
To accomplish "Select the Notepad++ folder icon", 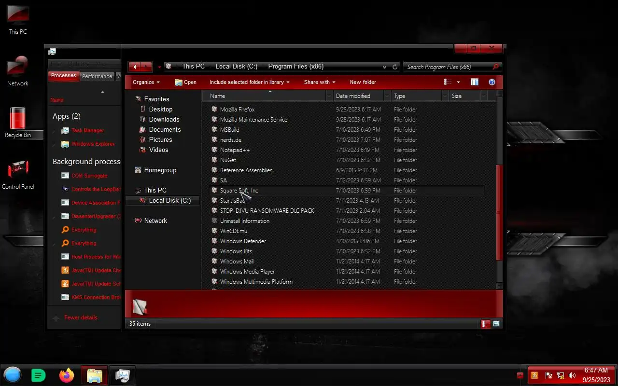I will [214, 150].
